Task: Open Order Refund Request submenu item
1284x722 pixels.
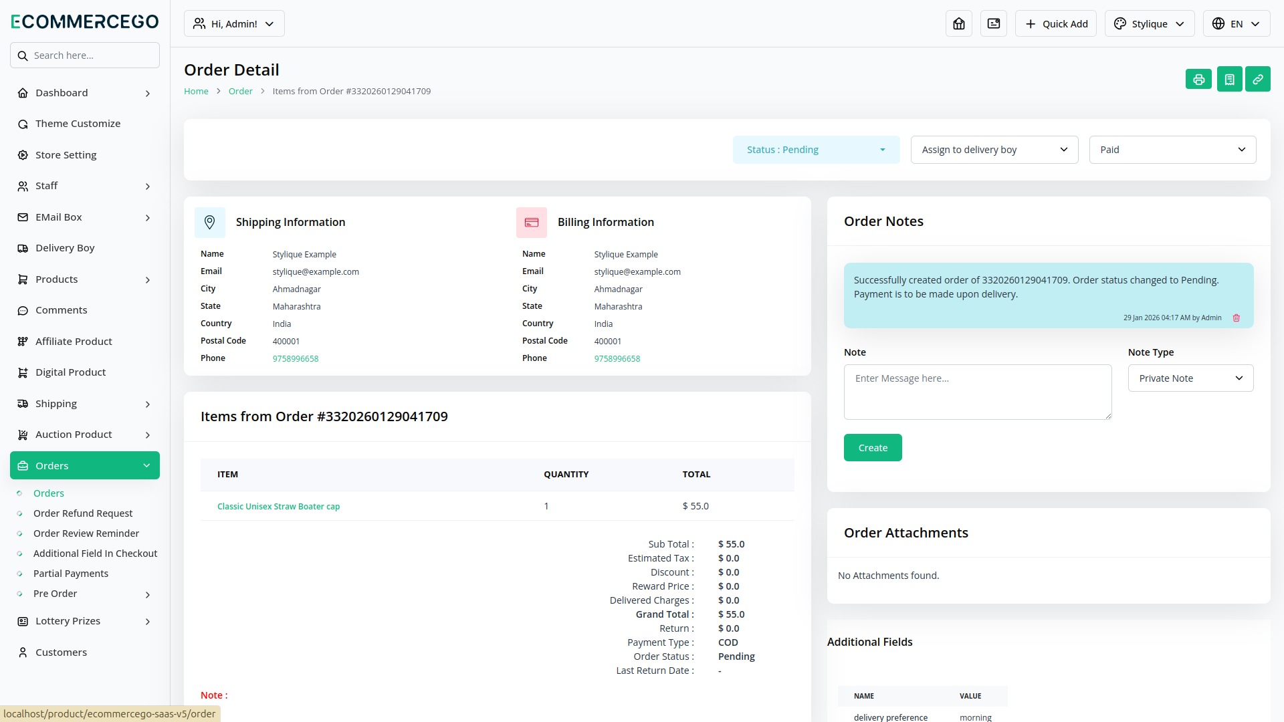Action: [x=83, y=513]
